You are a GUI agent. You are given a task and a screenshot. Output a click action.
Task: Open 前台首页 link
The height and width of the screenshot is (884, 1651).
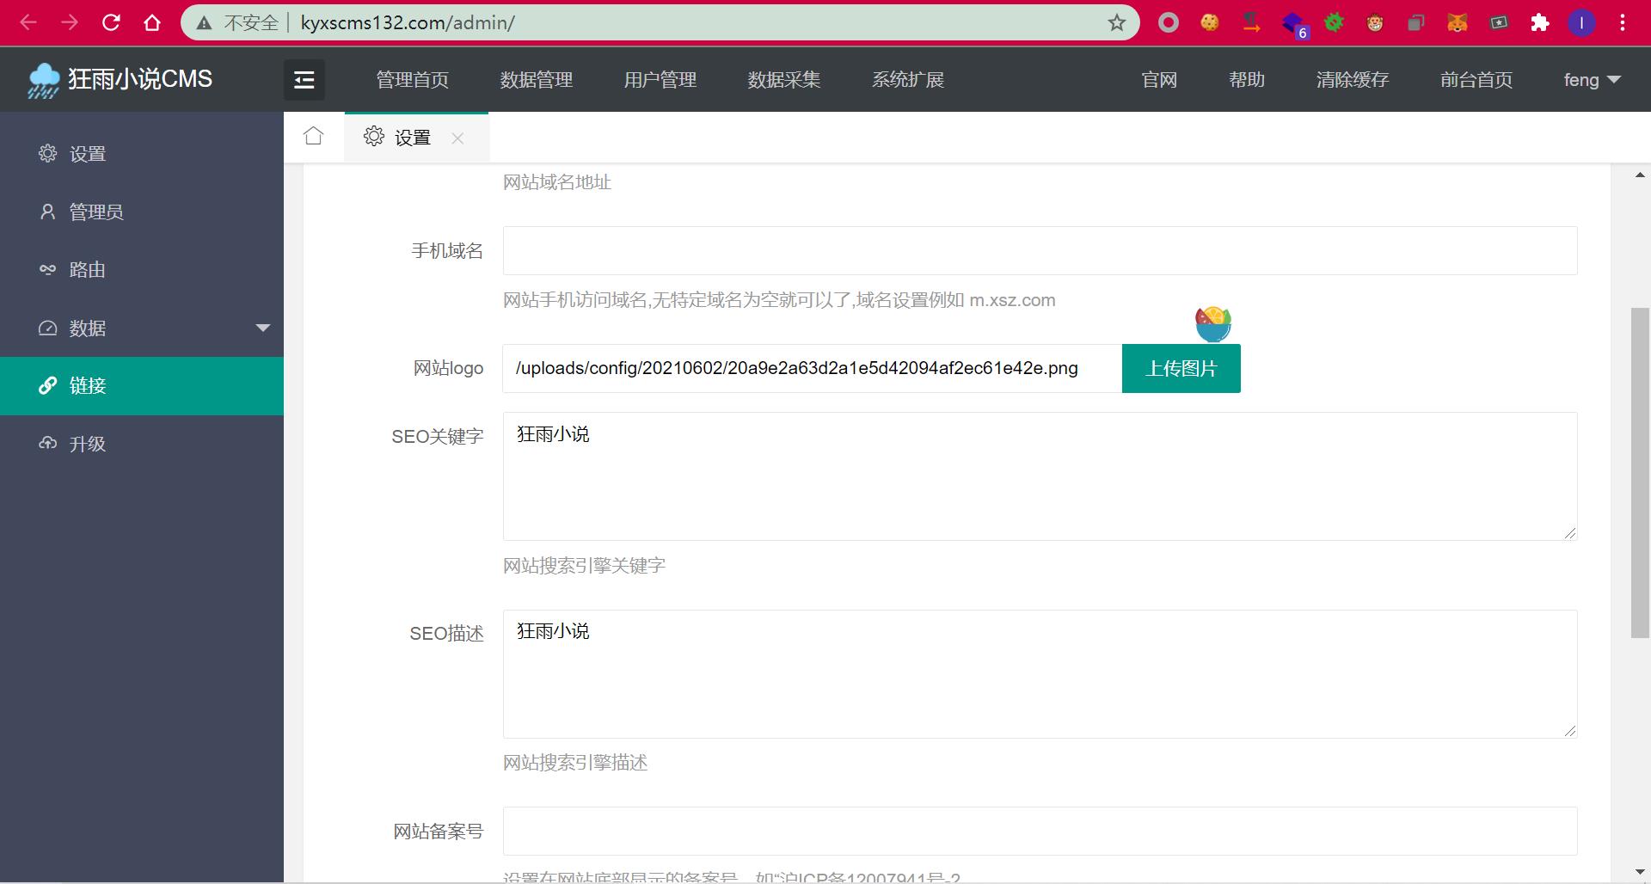point(1476,80)
